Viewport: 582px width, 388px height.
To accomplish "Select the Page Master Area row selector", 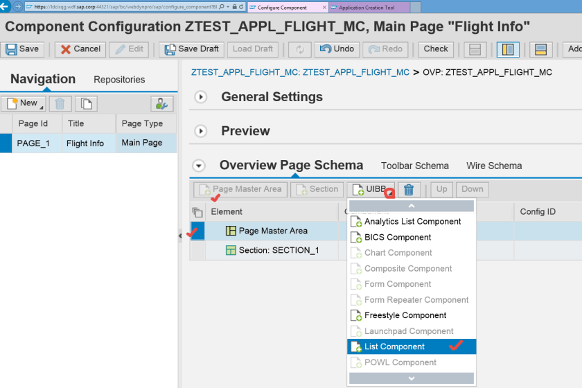I will 197,231.
